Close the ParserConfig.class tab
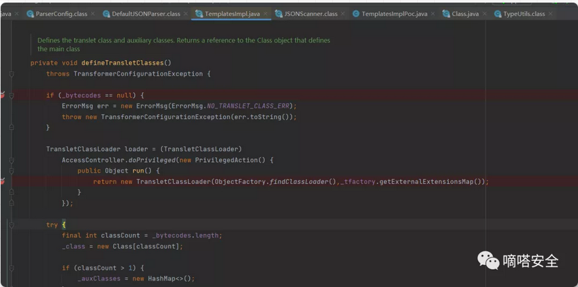 pyautogui.click(x=93, y=14)
